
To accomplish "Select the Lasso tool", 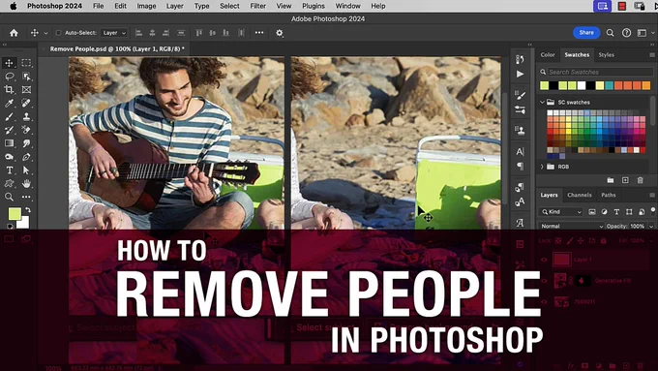I will tap(9, 77).
